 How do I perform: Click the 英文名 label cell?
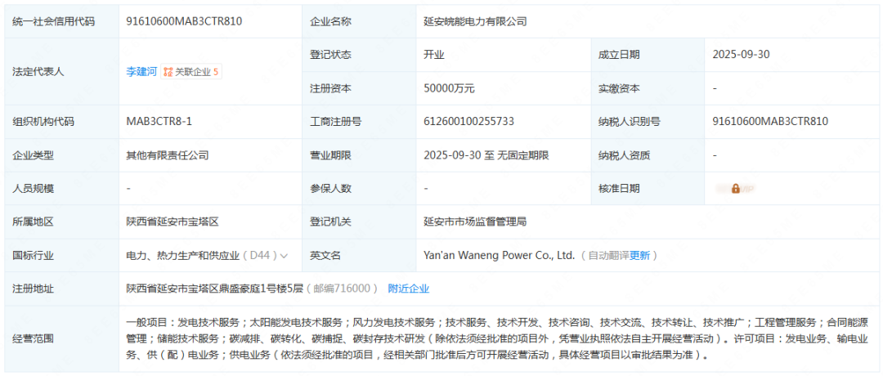359,256
